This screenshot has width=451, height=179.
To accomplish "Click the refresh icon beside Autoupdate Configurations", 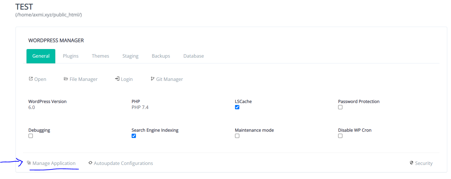I will [x=90, y=163].
